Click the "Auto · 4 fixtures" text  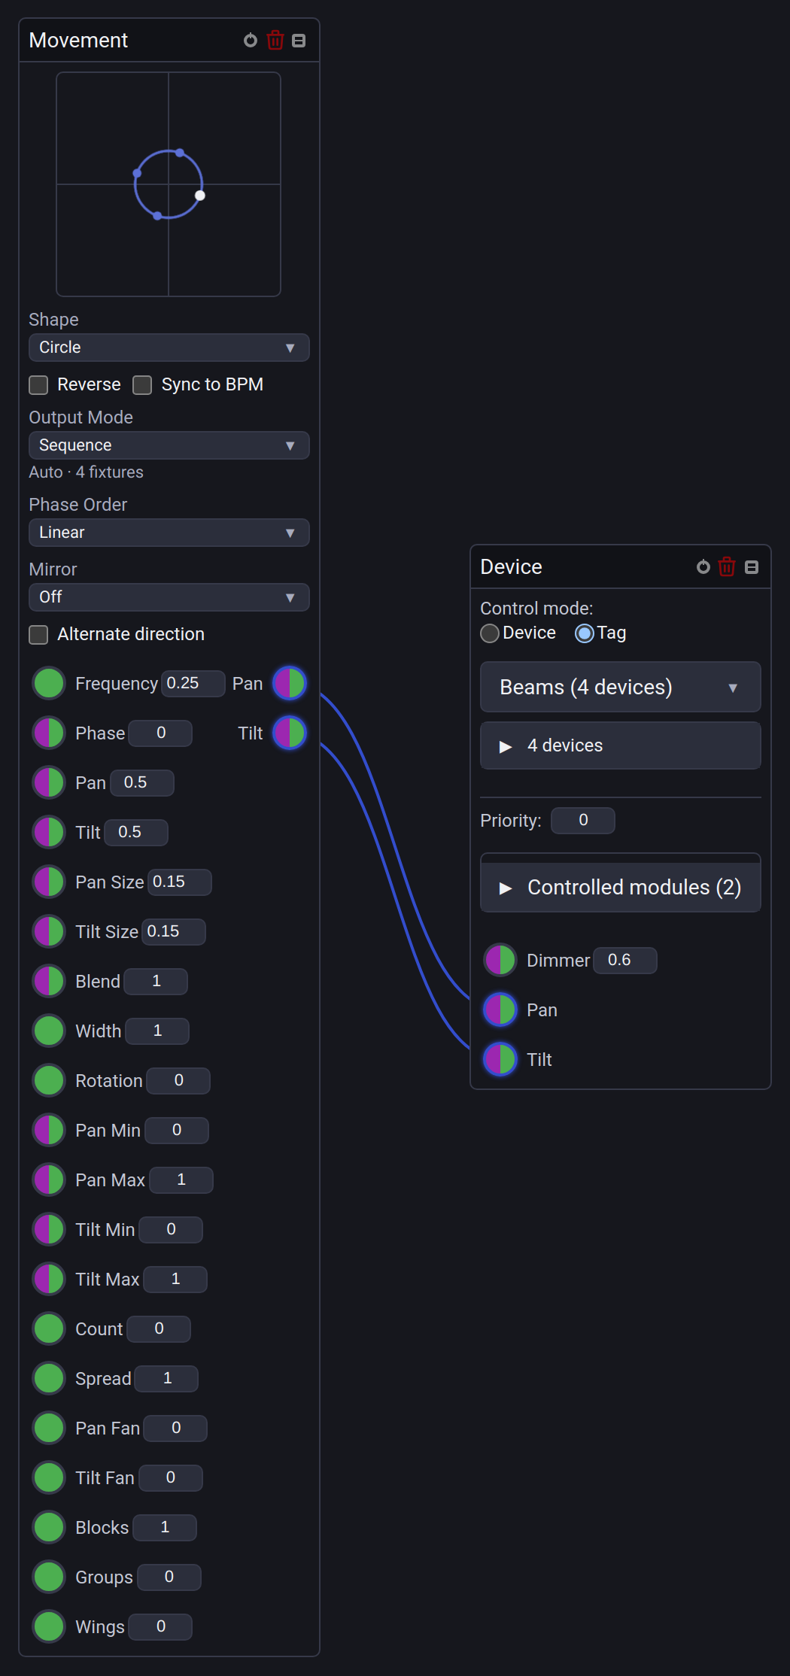tap(86, 472)
